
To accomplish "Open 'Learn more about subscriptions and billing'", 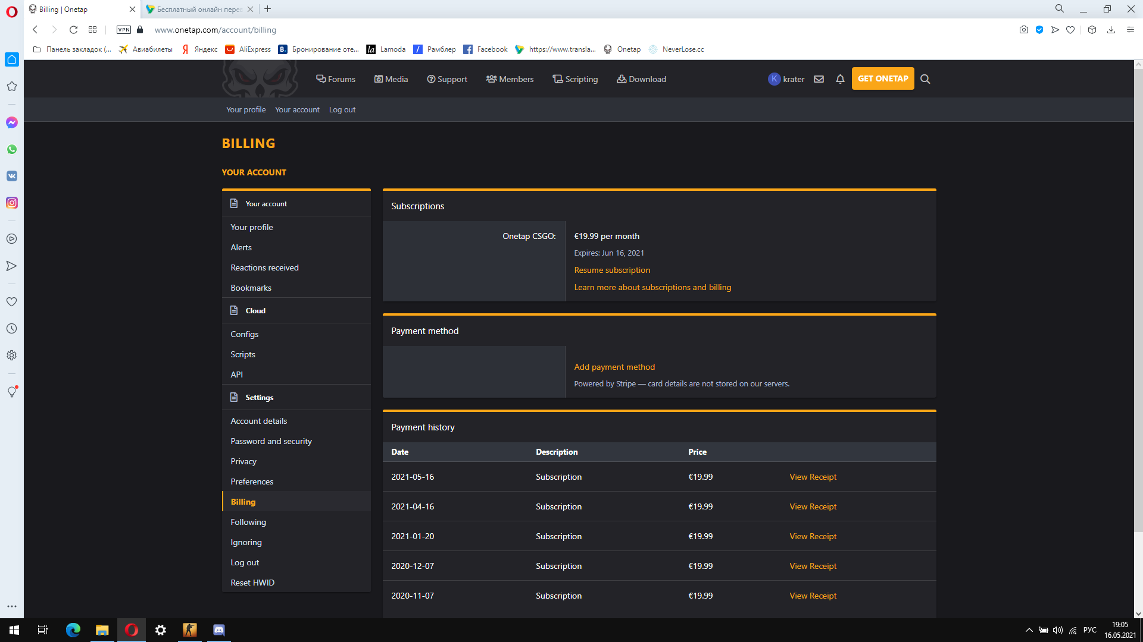I will tap(652, 287).
